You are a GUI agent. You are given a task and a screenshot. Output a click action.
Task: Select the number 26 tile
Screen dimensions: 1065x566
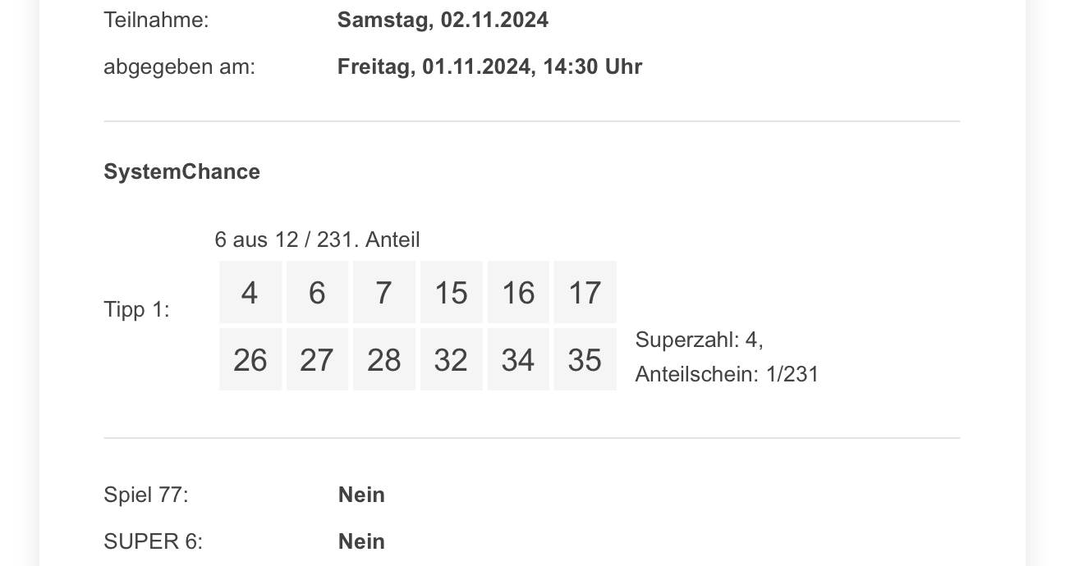[250, 359]
